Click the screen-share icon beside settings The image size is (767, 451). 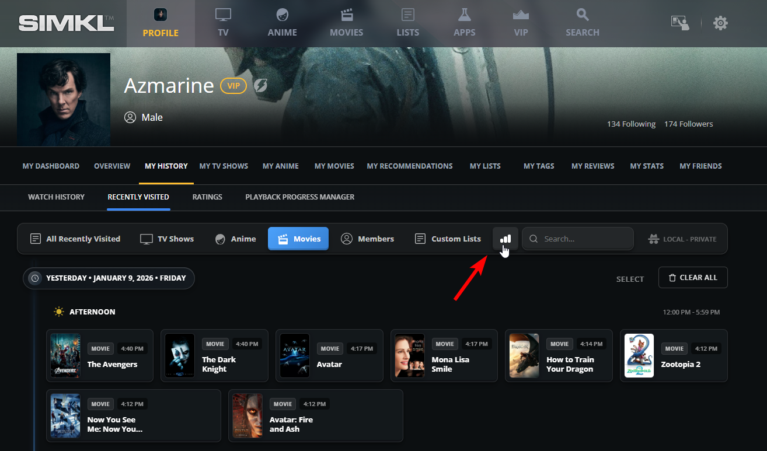pyautogui.click(x=679, y=23)
